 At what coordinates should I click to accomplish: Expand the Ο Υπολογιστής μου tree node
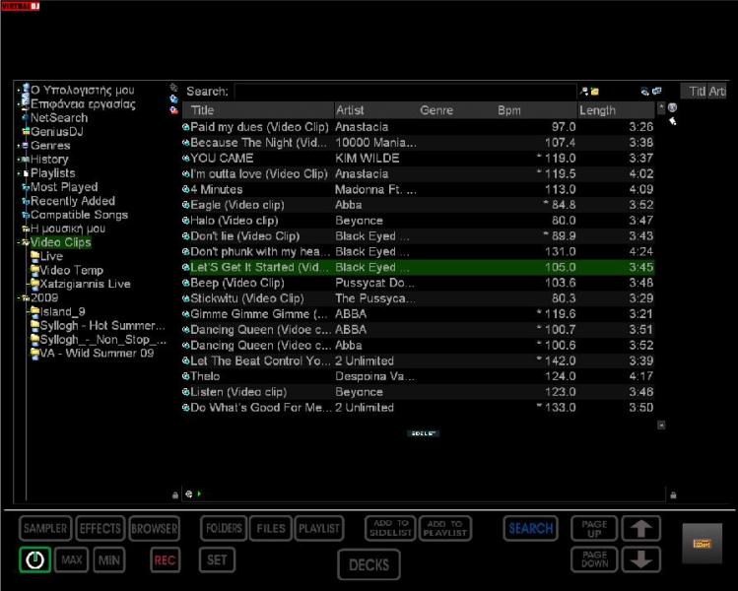tap(19, 91)
